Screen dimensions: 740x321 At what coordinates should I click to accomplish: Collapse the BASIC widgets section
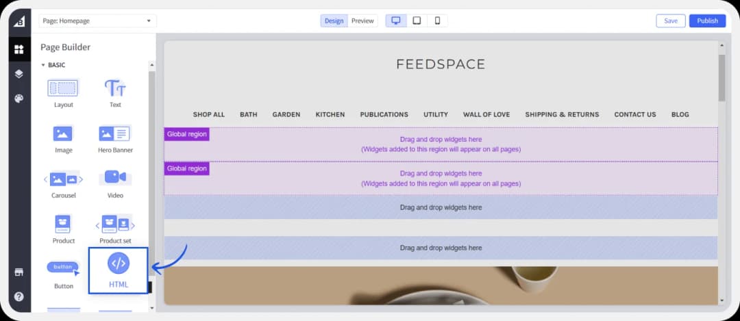[53, 65]
